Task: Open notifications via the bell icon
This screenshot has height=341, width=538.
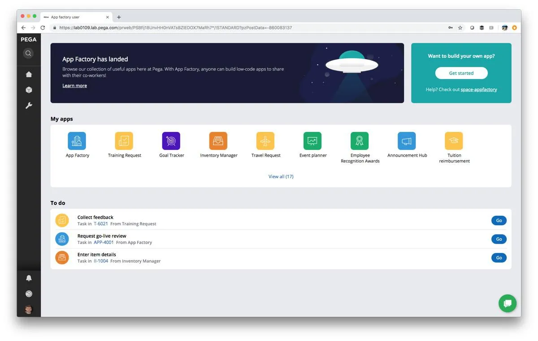Action: point(28,278)
